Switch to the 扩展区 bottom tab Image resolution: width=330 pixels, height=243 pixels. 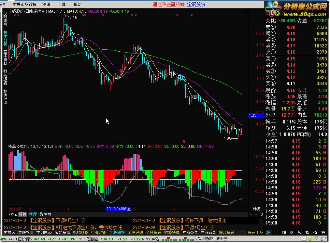pyautogui.click(x=9, y=233)
